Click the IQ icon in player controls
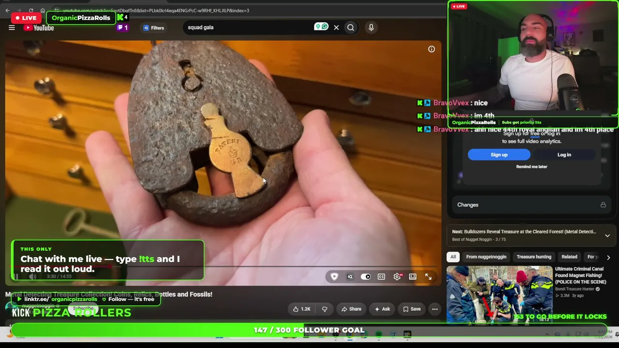Screen dimensions: 619x348 (350, 276)
